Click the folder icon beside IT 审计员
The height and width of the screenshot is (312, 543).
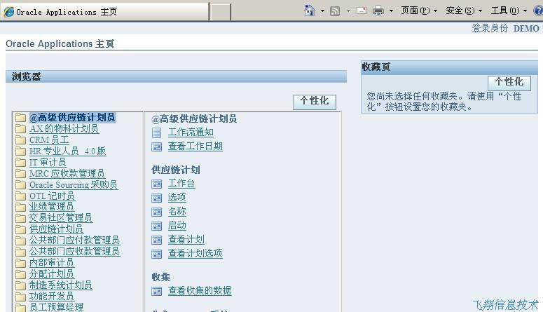[x=21, y=163]
